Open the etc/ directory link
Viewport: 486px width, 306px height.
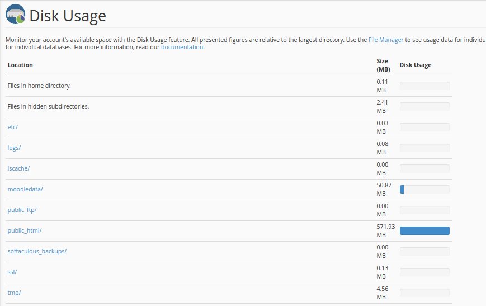click(13, 127)
